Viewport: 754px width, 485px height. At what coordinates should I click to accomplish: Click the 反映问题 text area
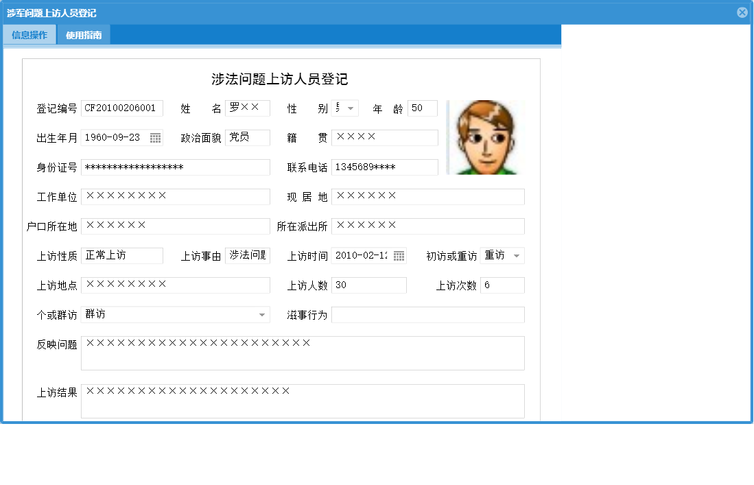(x=303, y=353)
